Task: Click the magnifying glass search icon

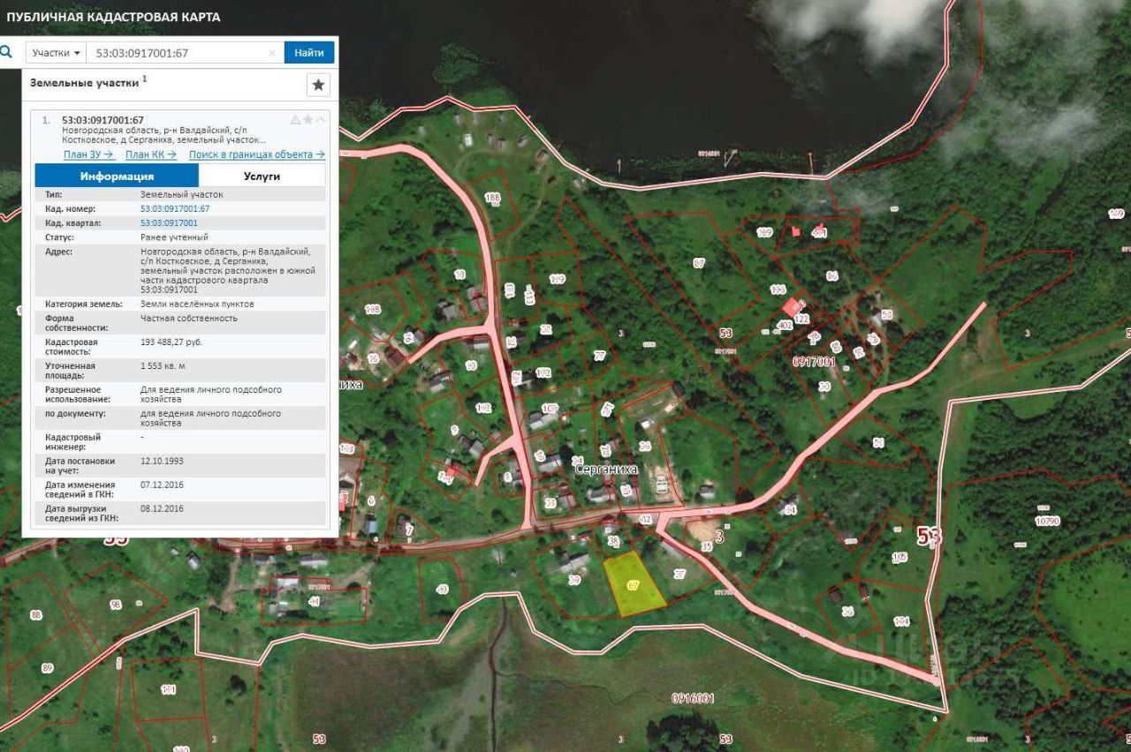Action: 6,52
